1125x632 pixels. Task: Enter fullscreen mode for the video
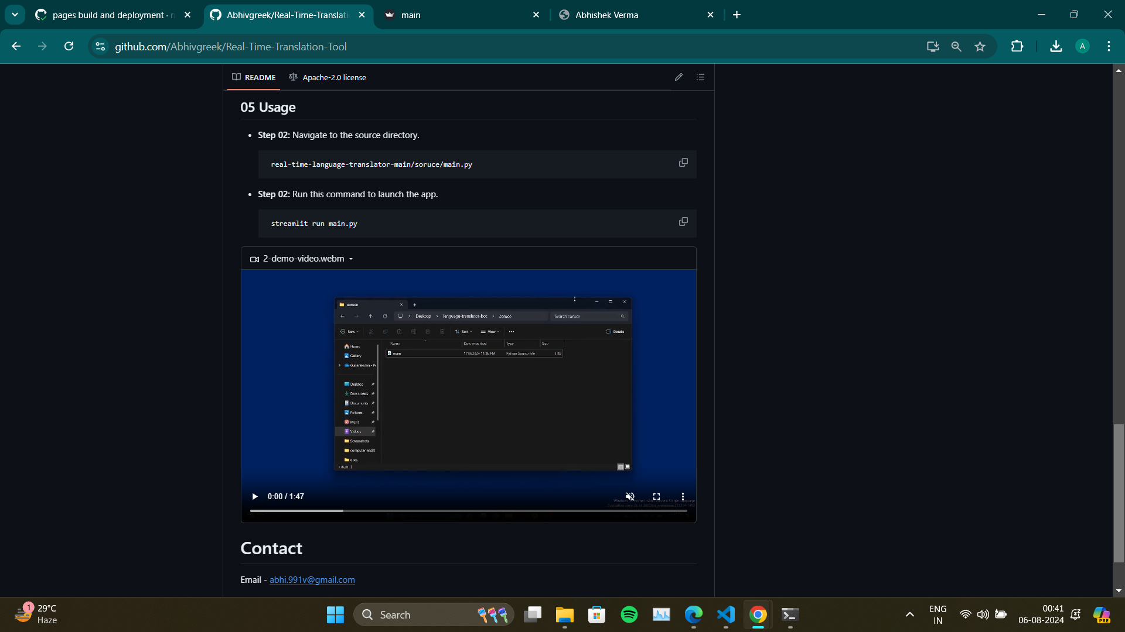tap(656, 496)
